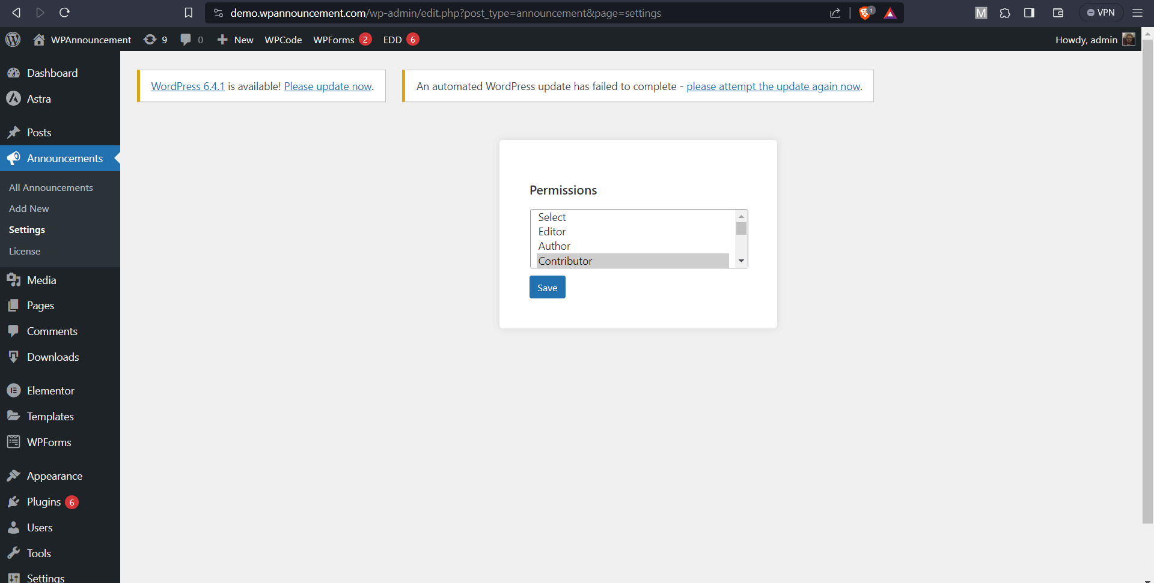Click the Downloads icon in sidebar
This screenshot has width=1154, height=583.
(13, 357)
